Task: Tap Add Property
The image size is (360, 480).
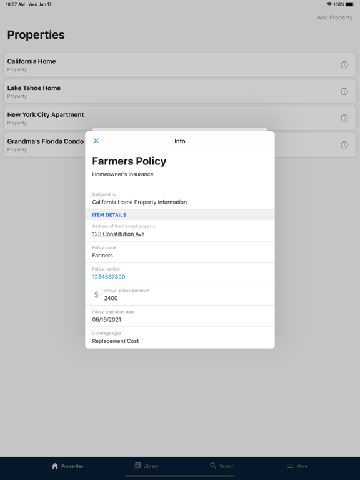Action: click(x=334, y=17)
